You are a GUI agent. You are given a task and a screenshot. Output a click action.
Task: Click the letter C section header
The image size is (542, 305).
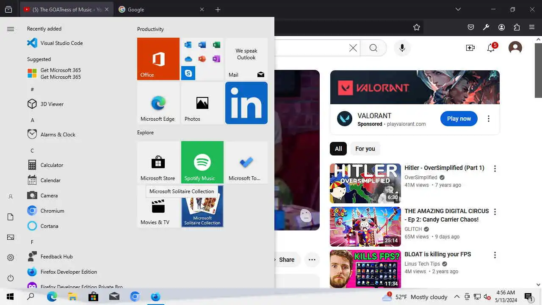click(x=32, y=150)
